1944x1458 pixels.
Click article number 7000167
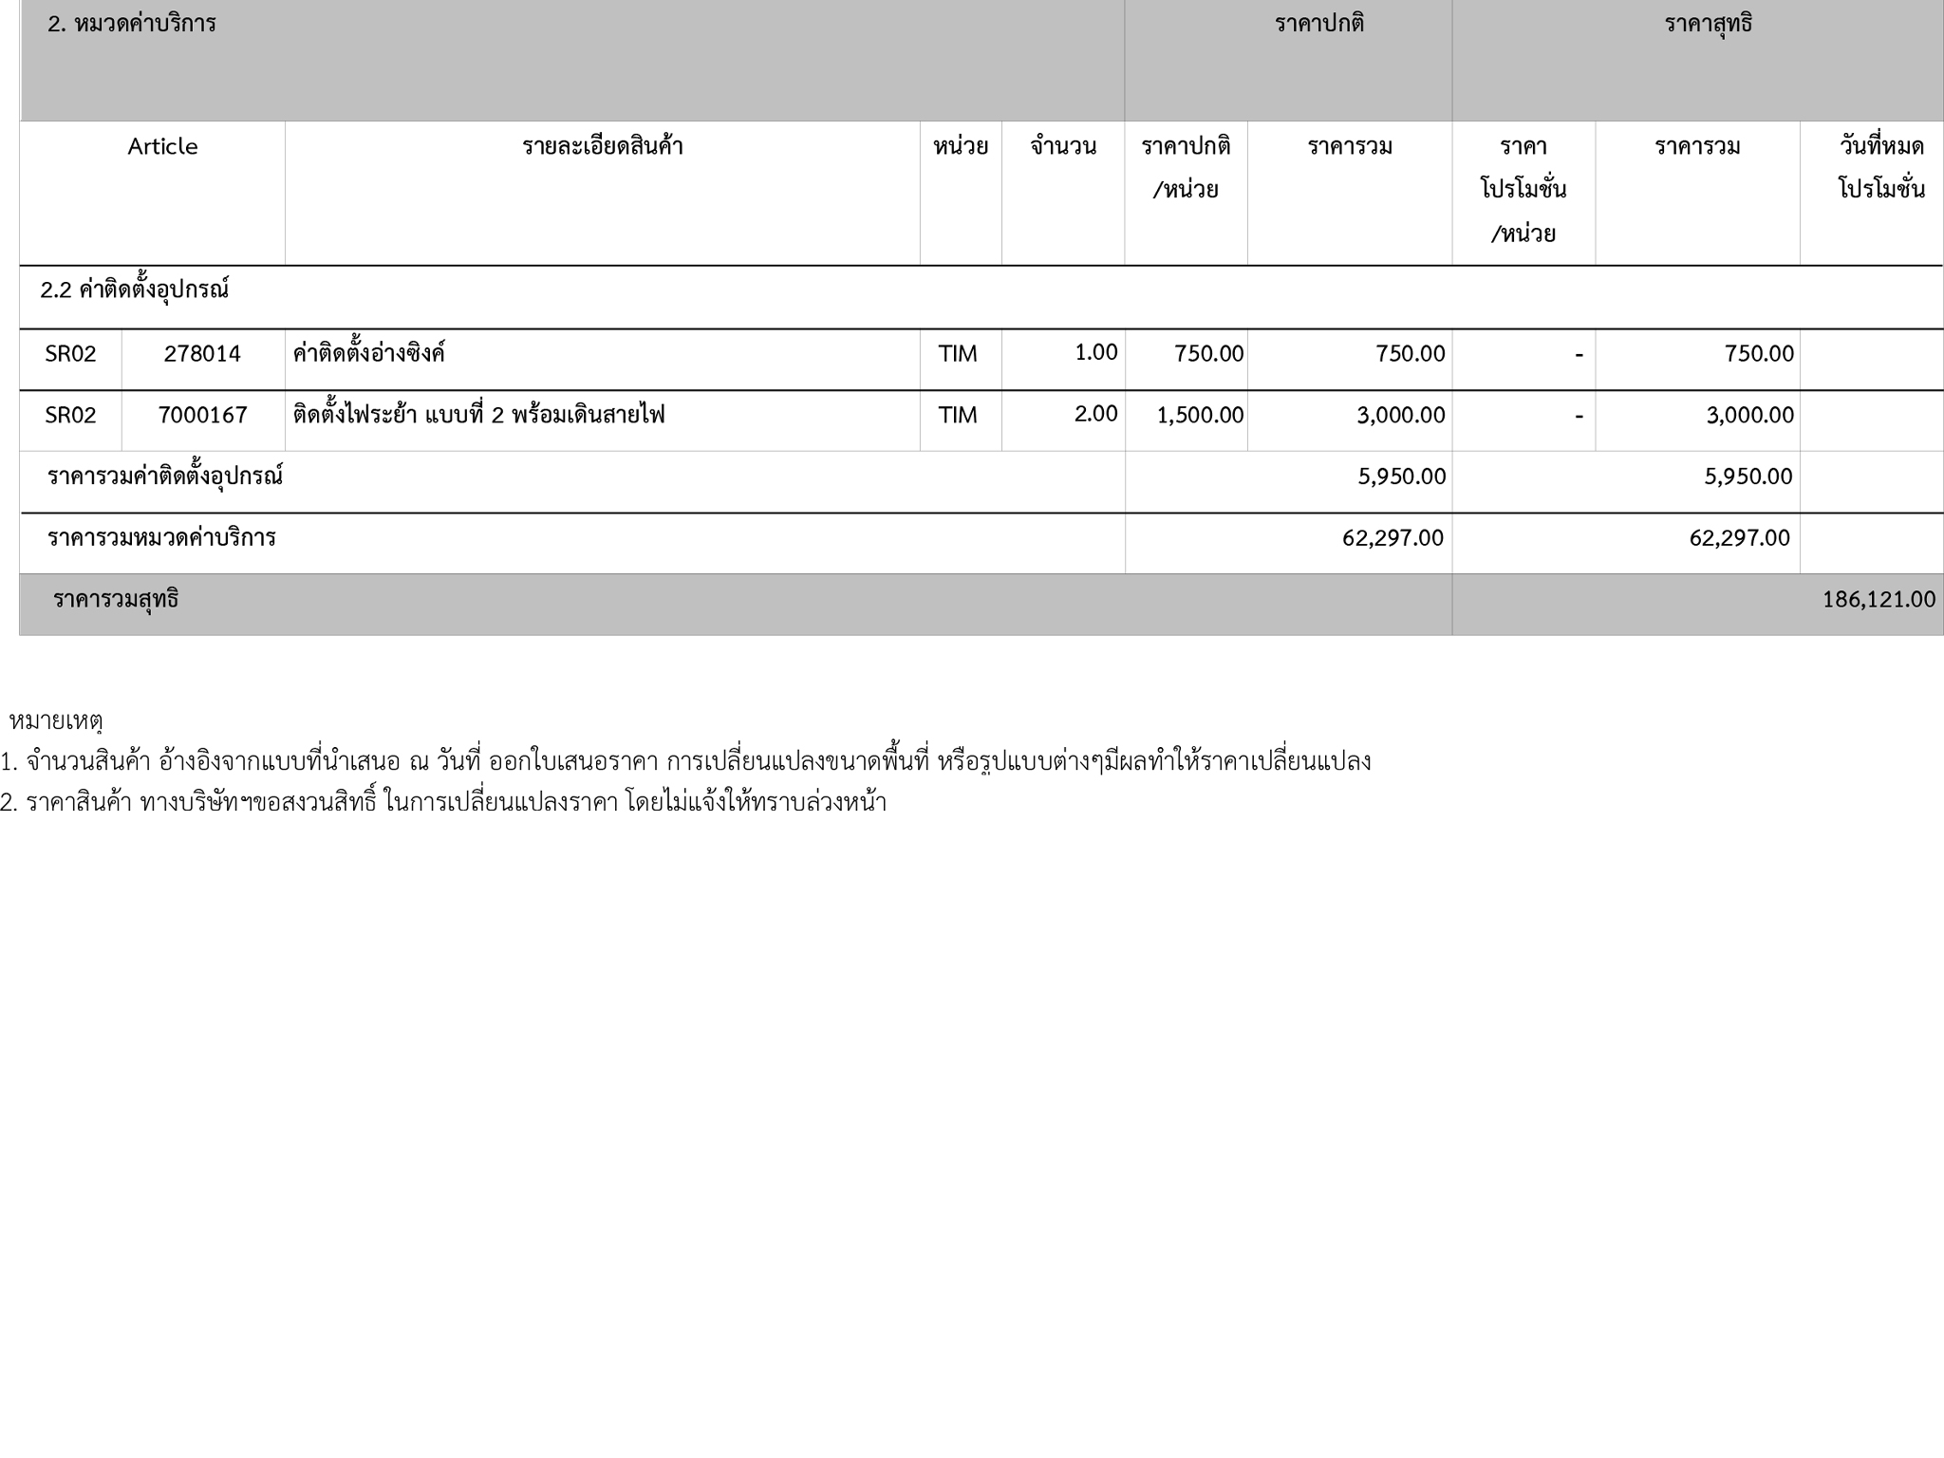202,415
